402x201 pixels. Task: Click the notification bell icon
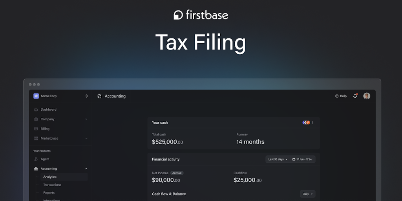point(355,96)
